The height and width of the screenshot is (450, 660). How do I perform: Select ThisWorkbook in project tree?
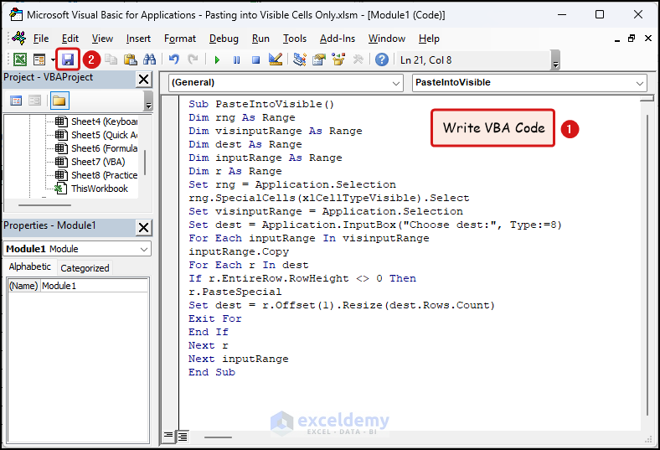coord(100,189)
